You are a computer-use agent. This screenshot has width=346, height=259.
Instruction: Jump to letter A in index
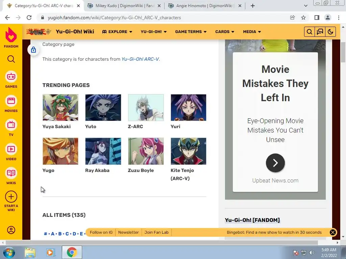point(52,234)
